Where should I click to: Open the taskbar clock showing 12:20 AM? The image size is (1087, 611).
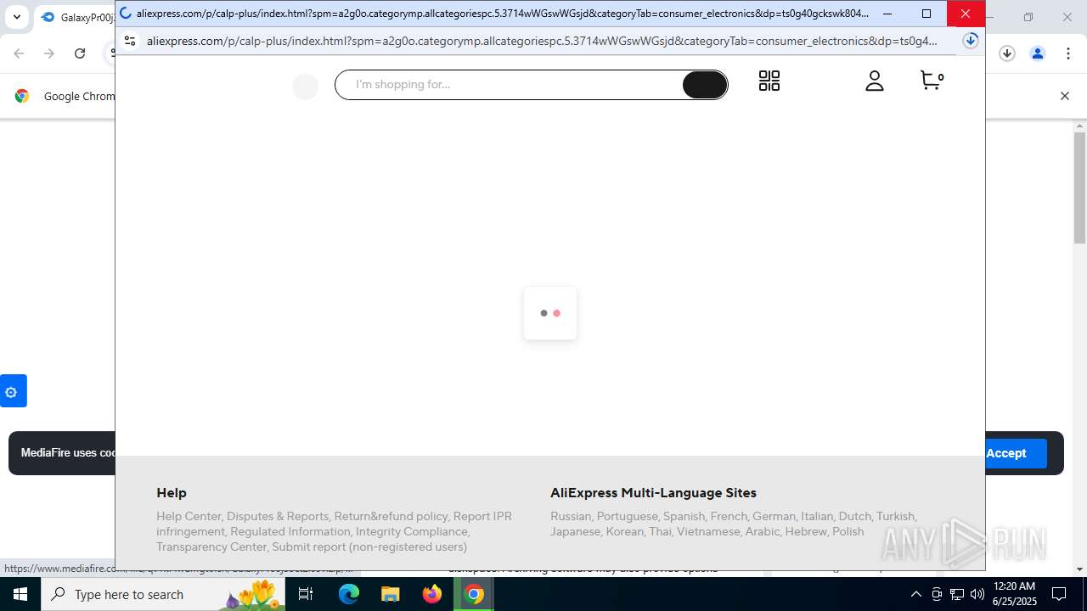click(1014, 594)
